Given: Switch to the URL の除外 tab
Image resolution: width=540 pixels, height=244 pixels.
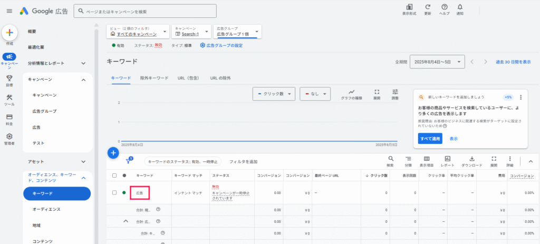Looking at the screenshot, I should coord(220,78).
